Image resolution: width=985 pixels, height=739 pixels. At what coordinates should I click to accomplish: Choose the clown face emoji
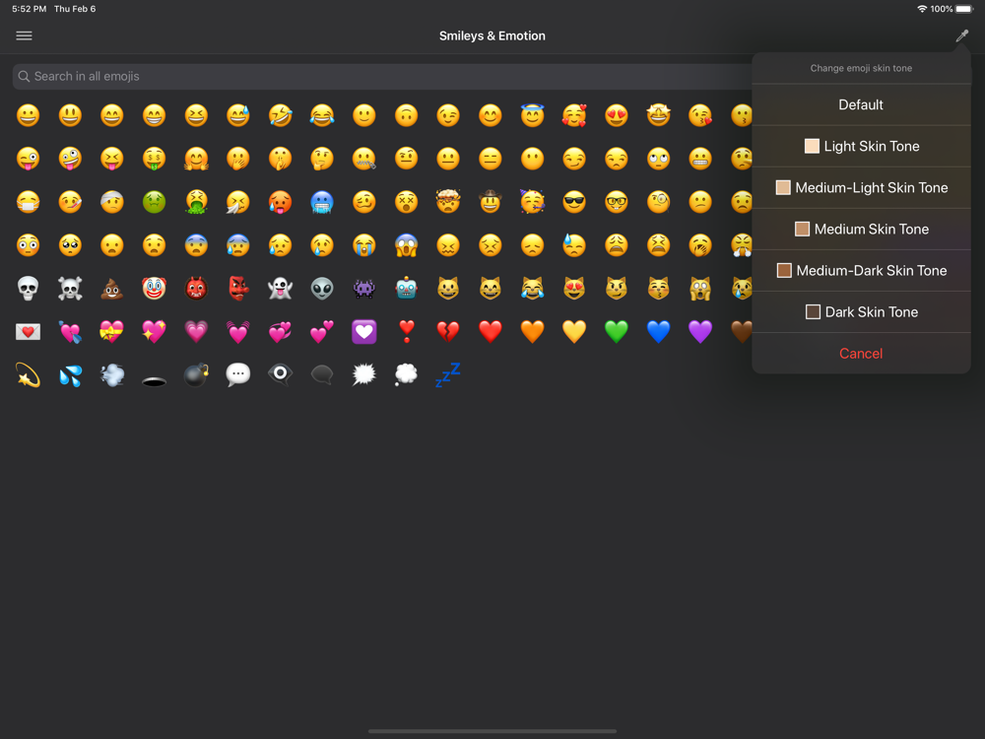(x=154, y=289)
